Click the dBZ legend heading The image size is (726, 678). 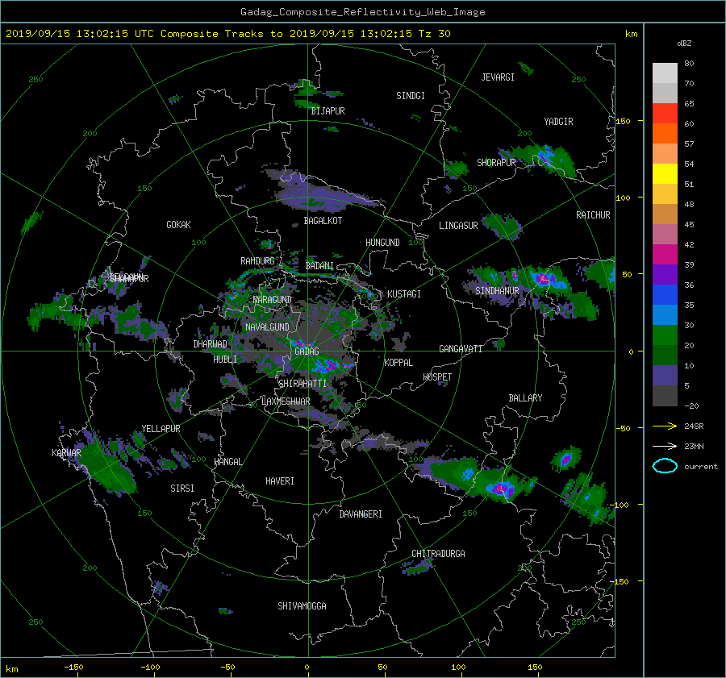click(684, 44)
